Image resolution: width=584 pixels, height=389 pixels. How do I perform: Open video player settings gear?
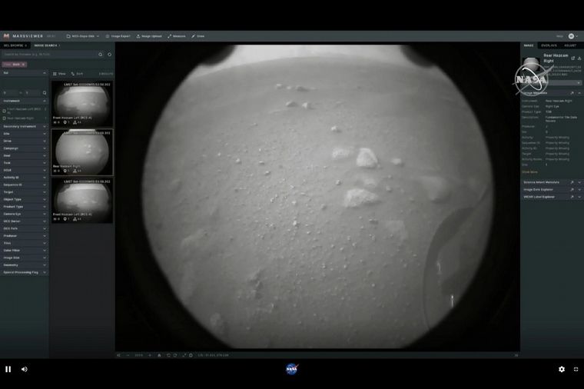(x=562, y=369)
